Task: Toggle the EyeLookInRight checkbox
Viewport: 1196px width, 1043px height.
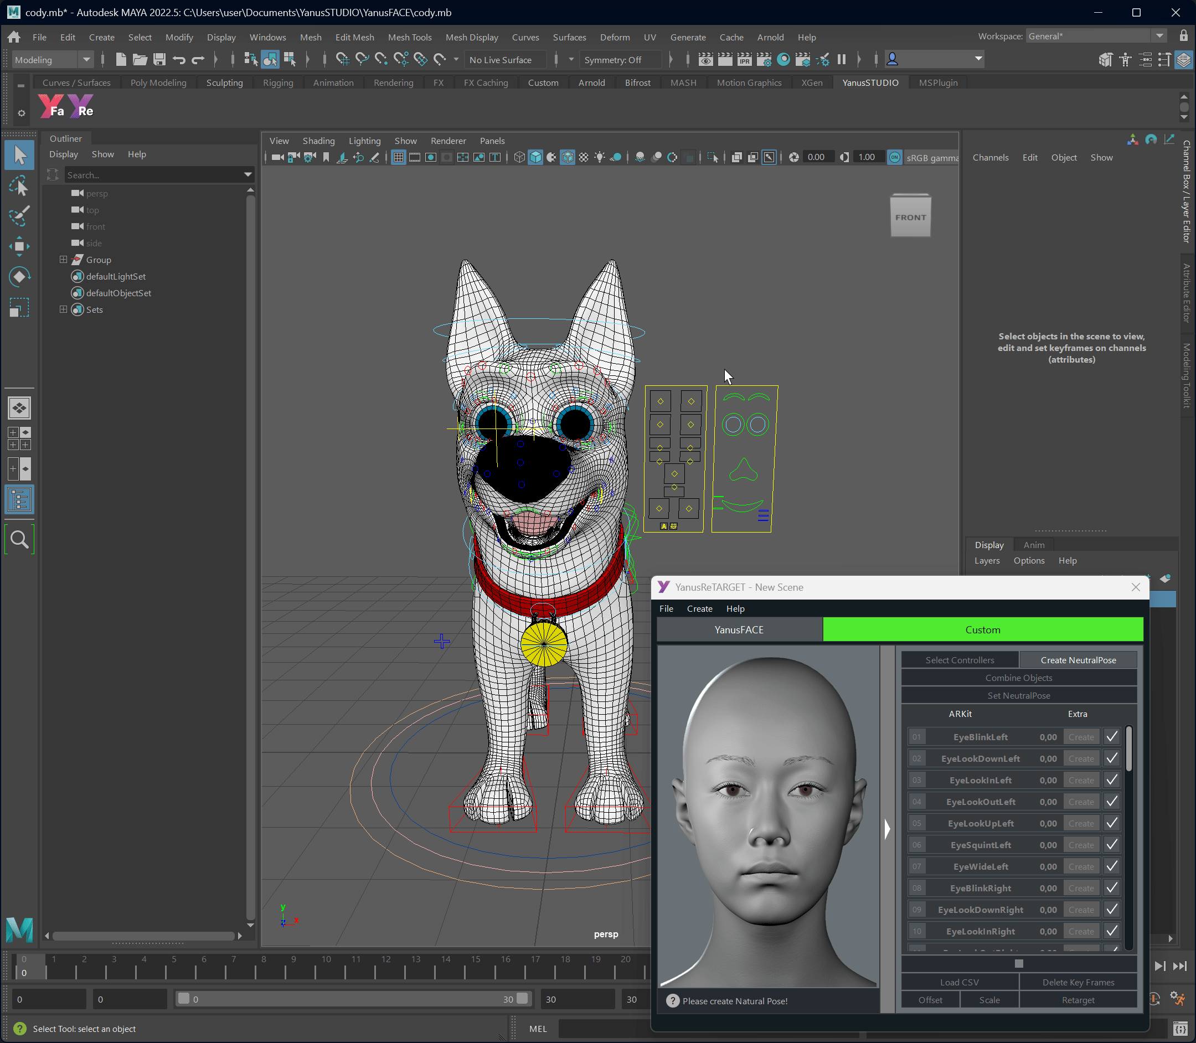Action: [1112, 931]
